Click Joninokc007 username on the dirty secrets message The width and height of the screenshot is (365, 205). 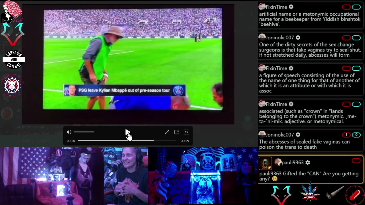click(280, 38)
